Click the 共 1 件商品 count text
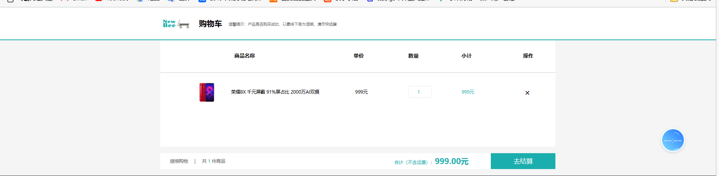The height and width of the screenshot is (176, 719). [213, 161]
